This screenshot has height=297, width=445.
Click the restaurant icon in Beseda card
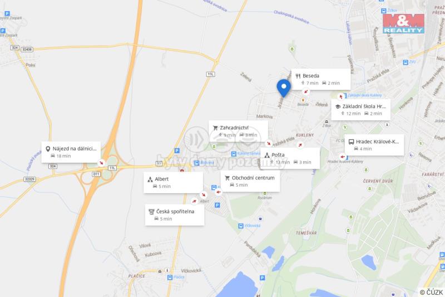pos(298,76)
